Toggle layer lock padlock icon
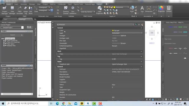Screen dimensions: 189x106 pos(112,7)
